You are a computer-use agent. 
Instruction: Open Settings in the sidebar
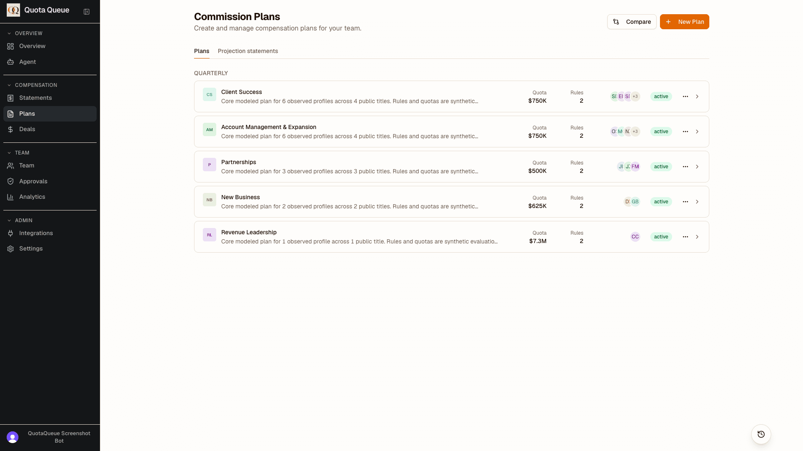pyautogui.click(x=50, y=248)
